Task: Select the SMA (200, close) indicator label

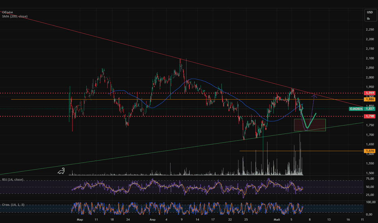Action: tap(15, 16)
